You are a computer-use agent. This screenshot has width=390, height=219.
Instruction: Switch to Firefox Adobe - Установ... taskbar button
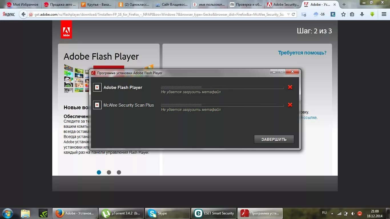[x=75, y=213]
